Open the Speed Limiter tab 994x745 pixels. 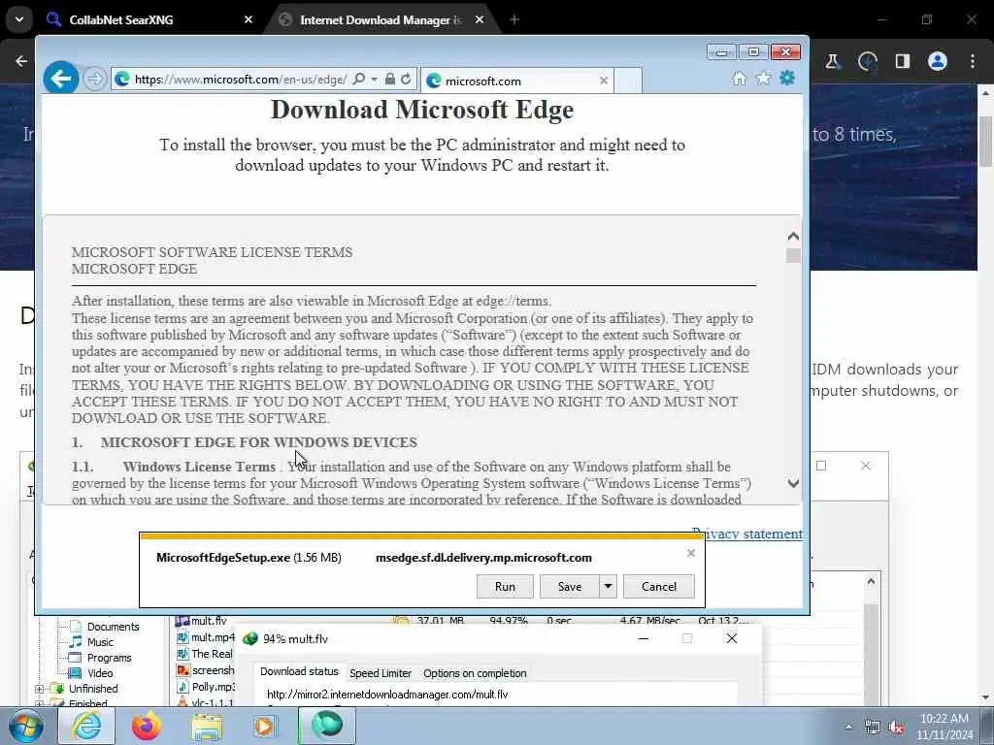381,673
